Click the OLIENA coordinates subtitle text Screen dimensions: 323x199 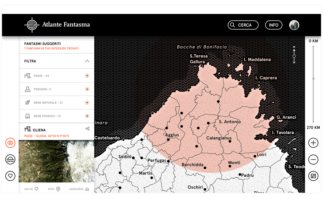click(x=47, y=136)
